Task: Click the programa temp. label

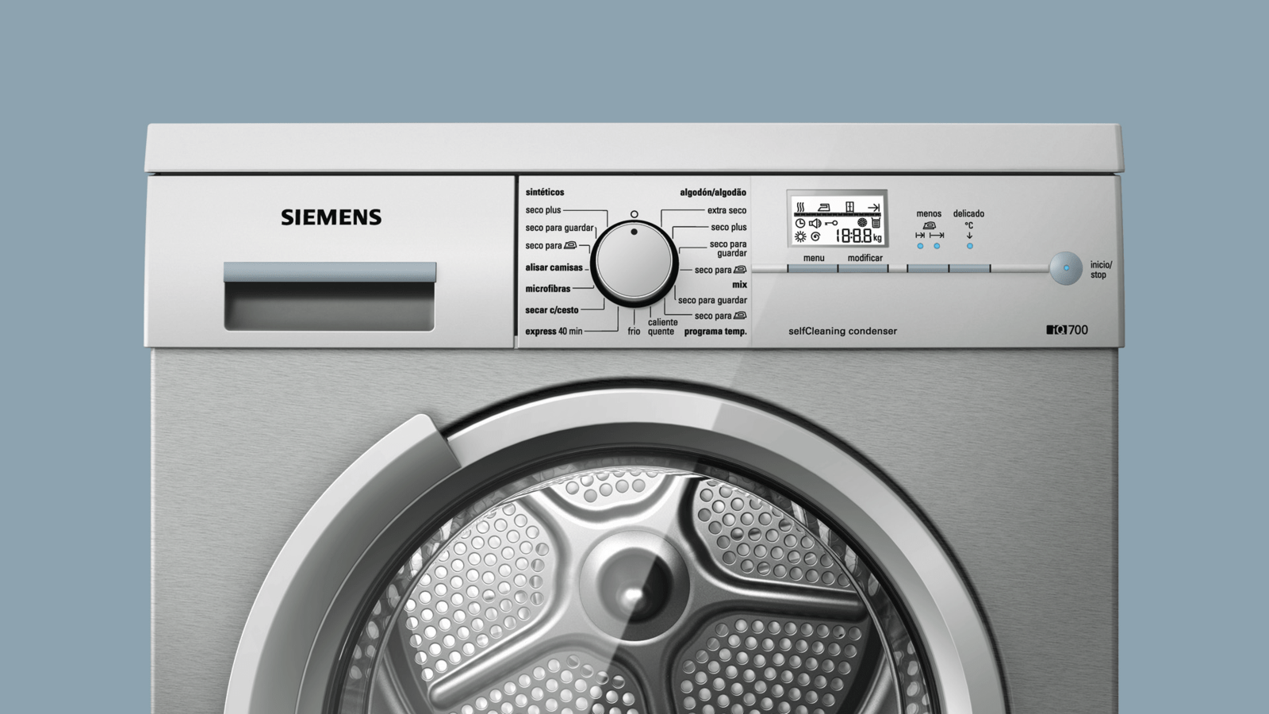Action: [715, 332]
